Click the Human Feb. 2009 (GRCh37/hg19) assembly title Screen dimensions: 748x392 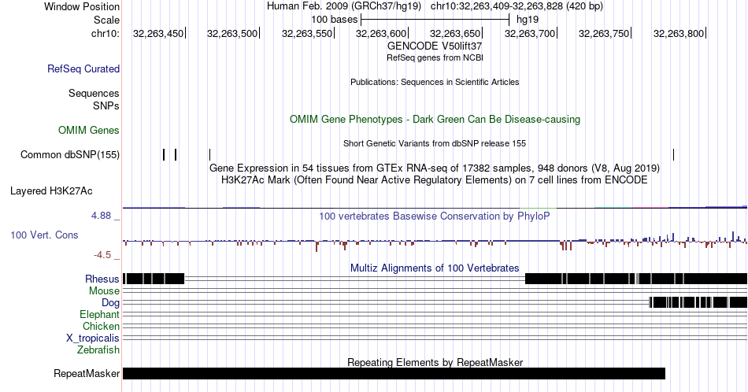pos(344,6)
